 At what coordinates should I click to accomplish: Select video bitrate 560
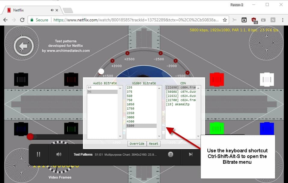(141, 96)
